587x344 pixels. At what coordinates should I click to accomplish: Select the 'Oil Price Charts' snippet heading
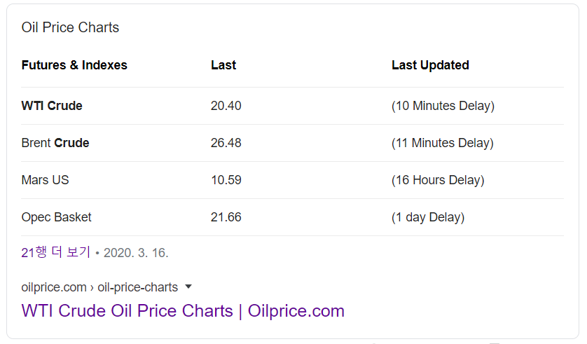click(70, 27)
